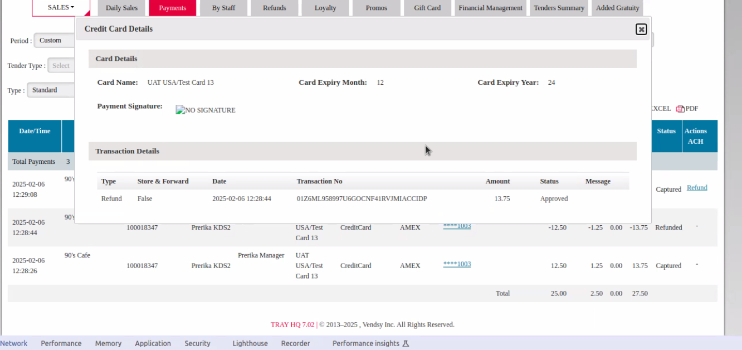Screen dimensions: 742x350
Task: Click the Transaction Details section header
Action: click(362, 151)
